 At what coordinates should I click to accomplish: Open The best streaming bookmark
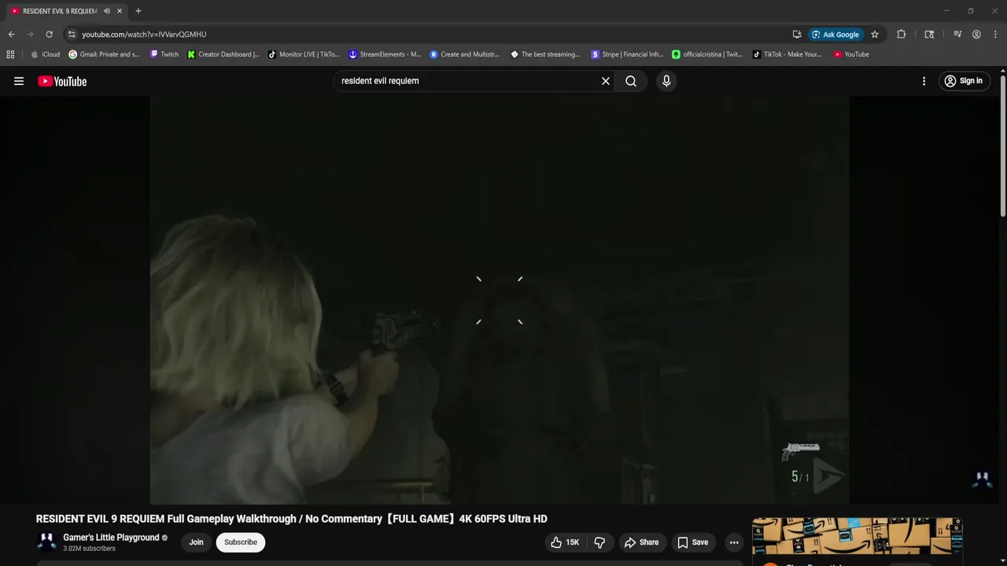click(545, 54)
